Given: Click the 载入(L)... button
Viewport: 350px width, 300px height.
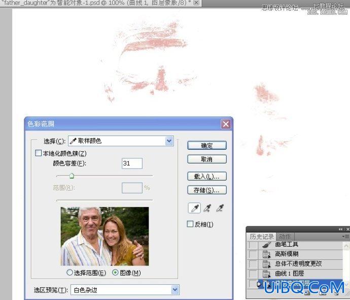Looking at the screenshot, I should (207, 177).
